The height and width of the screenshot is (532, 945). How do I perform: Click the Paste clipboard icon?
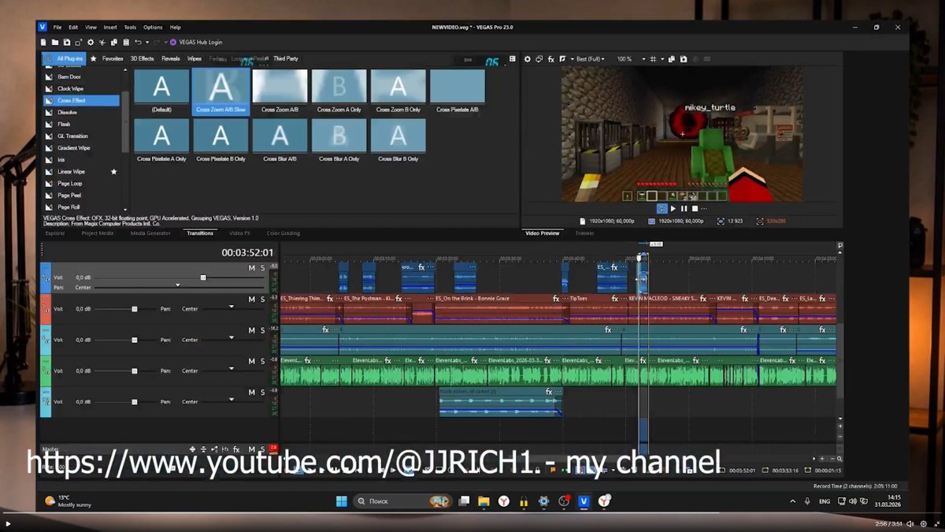pos(126,42)
